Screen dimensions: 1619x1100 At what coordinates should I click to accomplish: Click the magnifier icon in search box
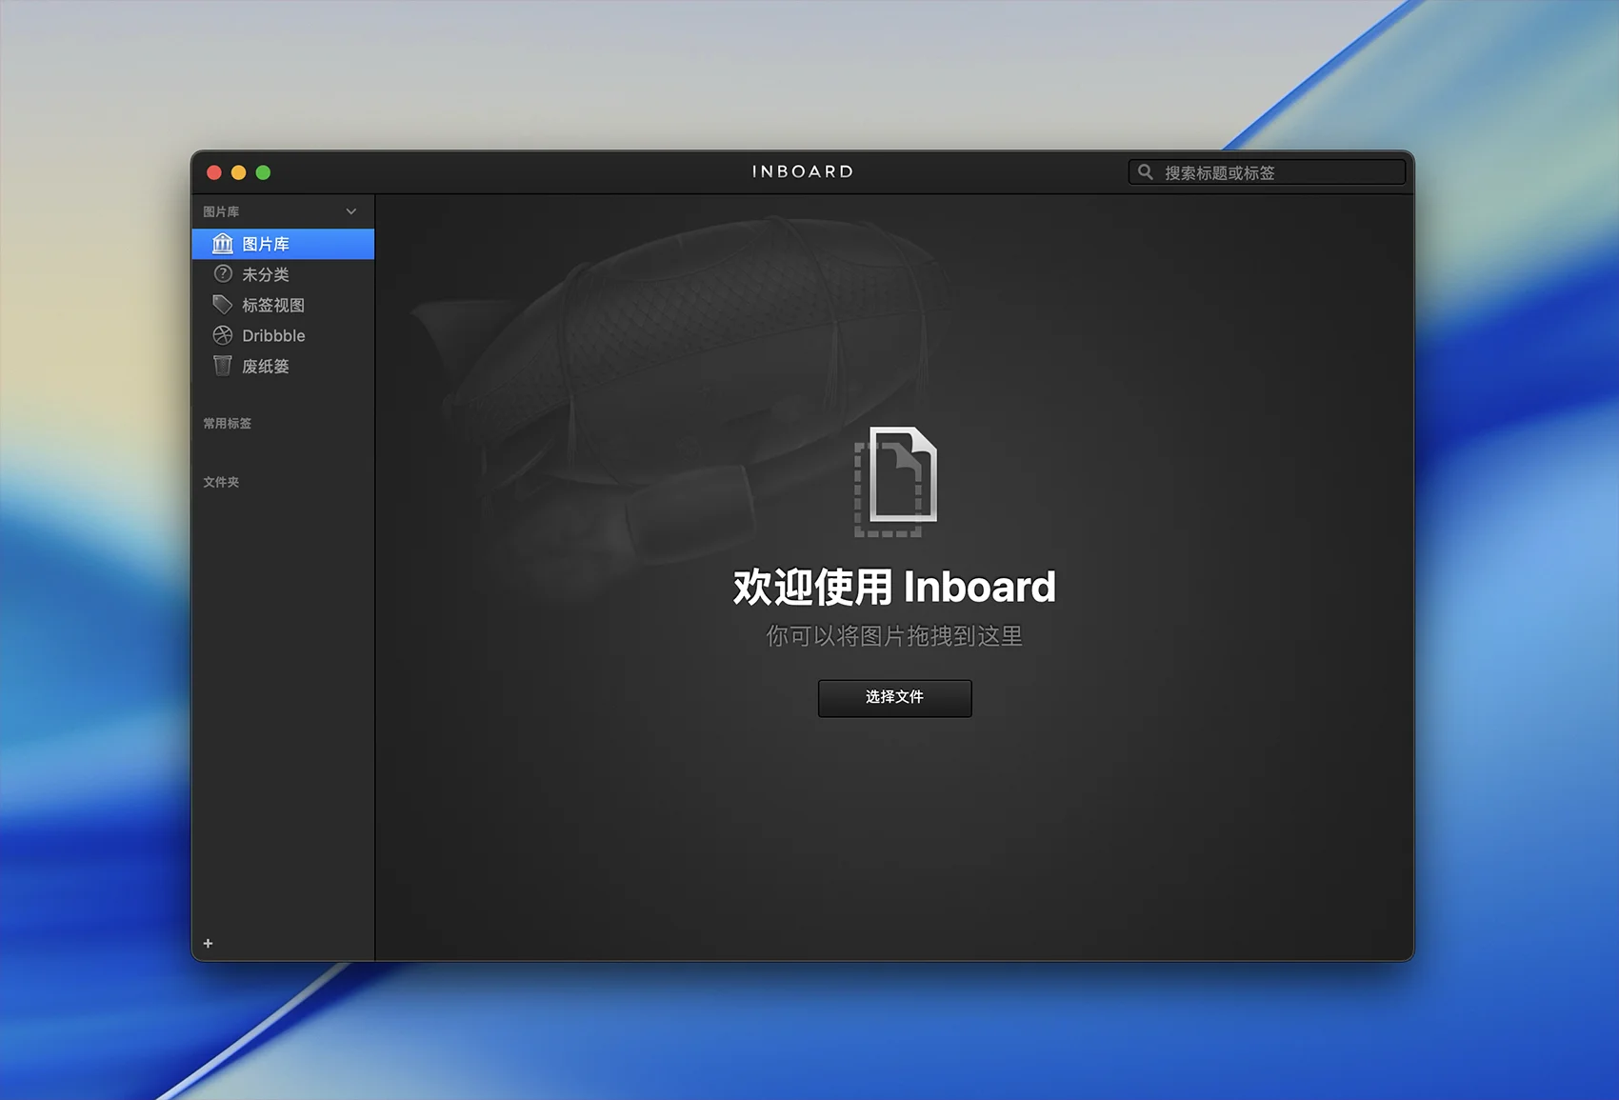pyautogui.click(x=1146, y=172)
